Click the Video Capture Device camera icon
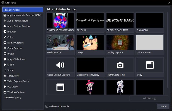 pyautogui.click(x=5, y=81)
